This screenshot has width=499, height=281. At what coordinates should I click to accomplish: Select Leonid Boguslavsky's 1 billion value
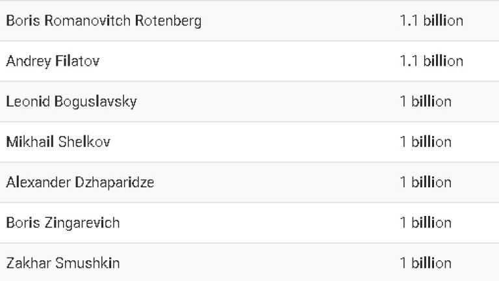point(426,101)
